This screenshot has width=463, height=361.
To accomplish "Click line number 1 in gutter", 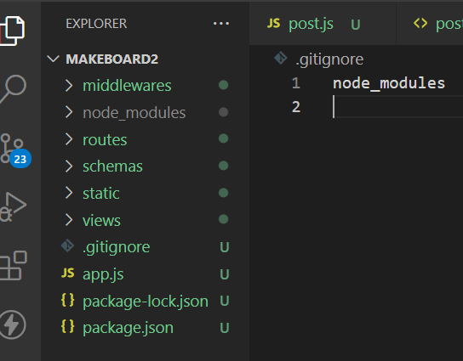I will click(296, 83).
